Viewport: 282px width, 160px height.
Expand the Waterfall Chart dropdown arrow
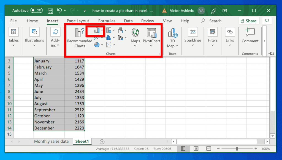click(126, 30)
